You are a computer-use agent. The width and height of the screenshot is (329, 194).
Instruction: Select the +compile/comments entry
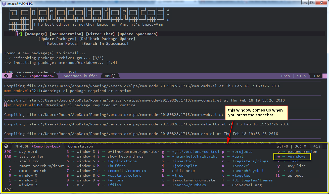[x=127, y=171]
